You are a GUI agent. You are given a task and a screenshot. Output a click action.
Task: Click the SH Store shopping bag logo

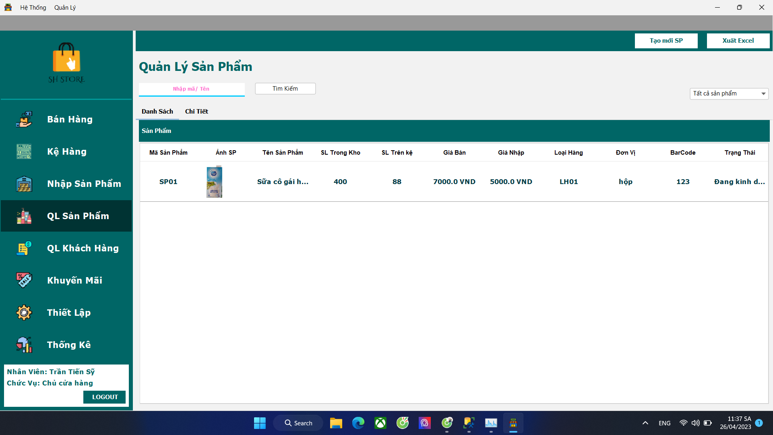coord(66,58)
